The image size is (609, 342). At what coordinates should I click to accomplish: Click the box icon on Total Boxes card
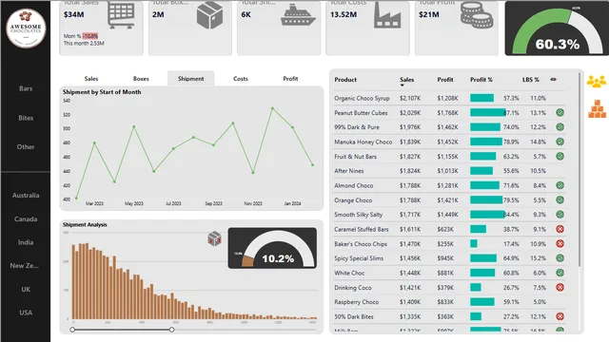point(209,15)
